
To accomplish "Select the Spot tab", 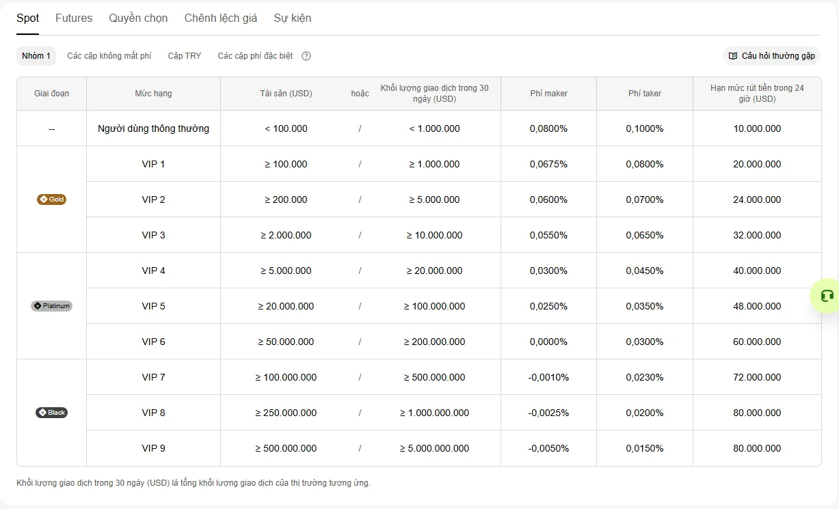I will tap(28, 18).
